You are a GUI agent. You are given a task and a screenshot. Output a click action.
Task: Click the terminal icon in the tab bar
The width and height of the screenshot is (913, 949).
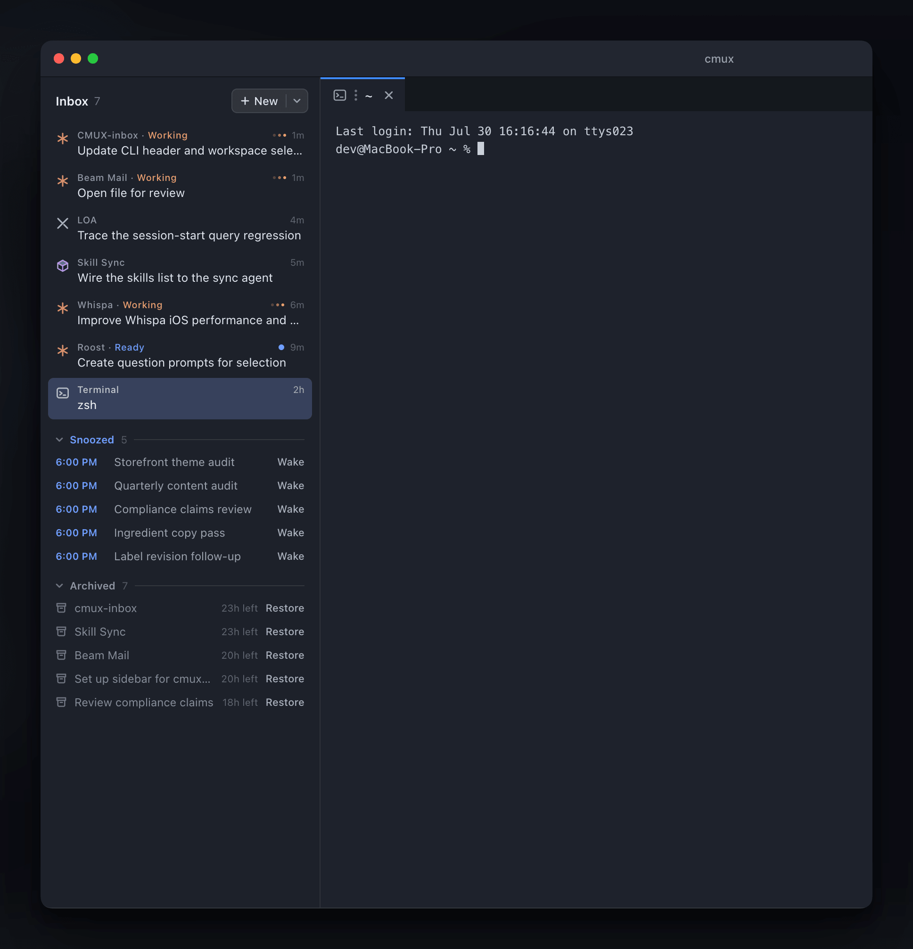tap(340, 95)
